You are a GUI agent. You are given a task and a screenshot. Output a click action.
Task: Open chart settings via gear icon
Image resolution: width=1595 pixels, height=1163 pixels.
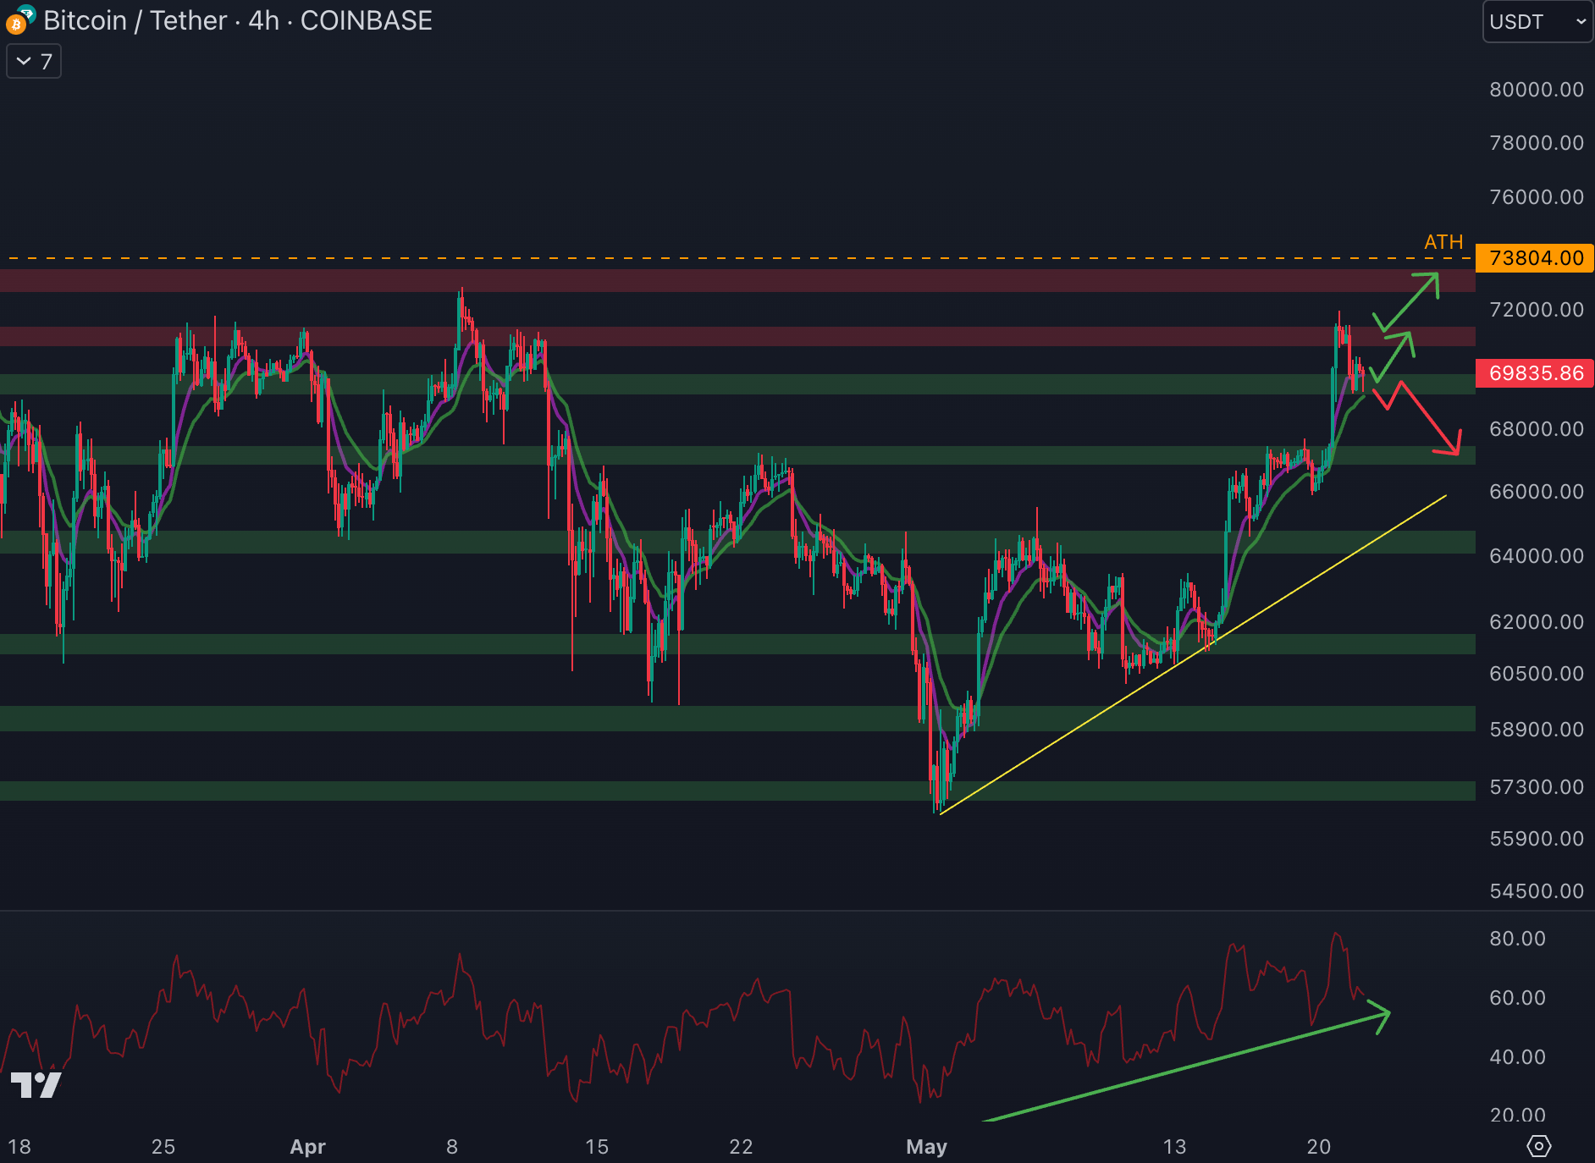tap(1538, 1146)
